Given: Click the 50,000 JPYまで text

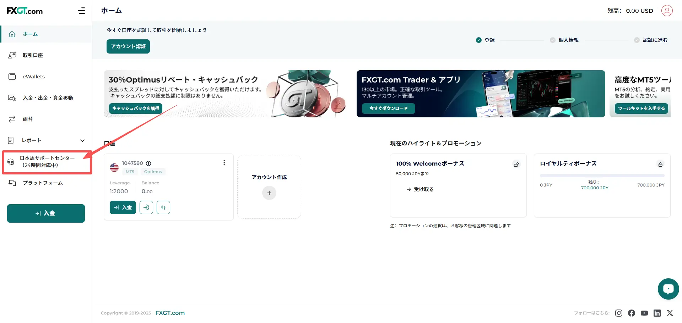Looking at the screenshot, I should pos(412,174).
